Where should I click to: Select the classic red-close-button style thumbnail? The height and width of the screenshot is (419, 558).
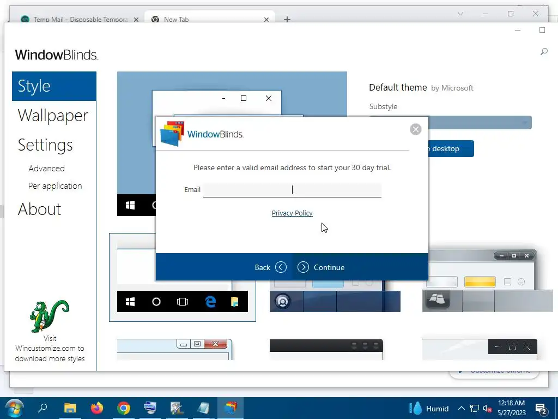click(175, 349)
